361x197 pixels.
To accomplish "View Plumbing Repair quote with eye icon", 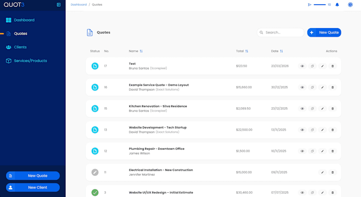I will (x=302, y=151).
